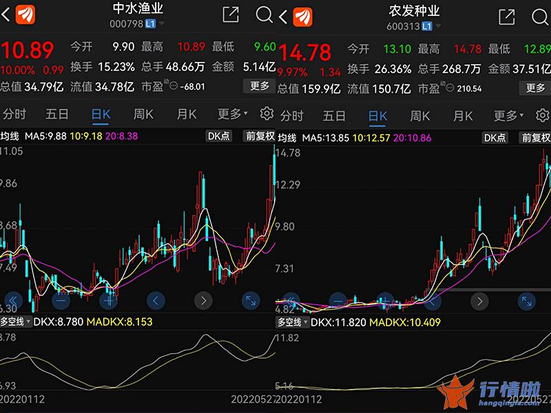Toggle 前复权 on the 农发种业 chart

pyautogui.click(x=535, y=138)
